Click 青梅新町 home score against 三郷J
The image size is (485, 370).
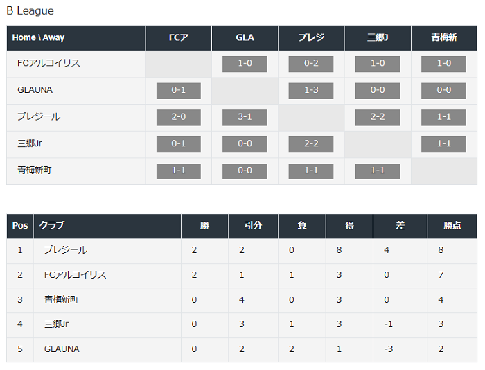tap(378, 170)
